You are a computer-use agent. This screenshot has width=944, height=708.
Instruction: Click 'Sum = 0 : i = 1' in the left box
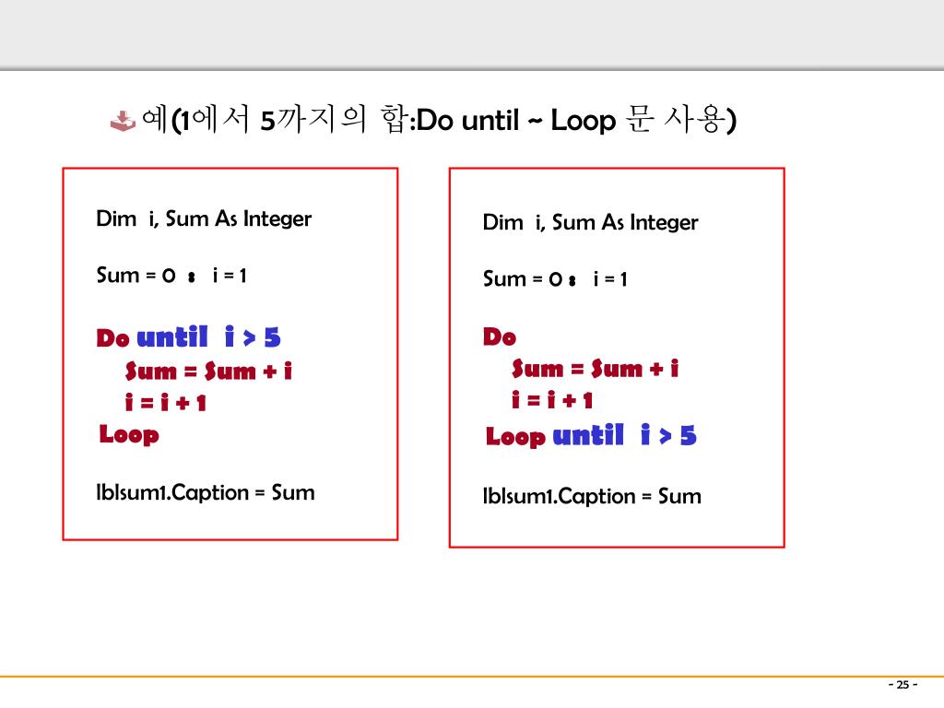(171, 275)
